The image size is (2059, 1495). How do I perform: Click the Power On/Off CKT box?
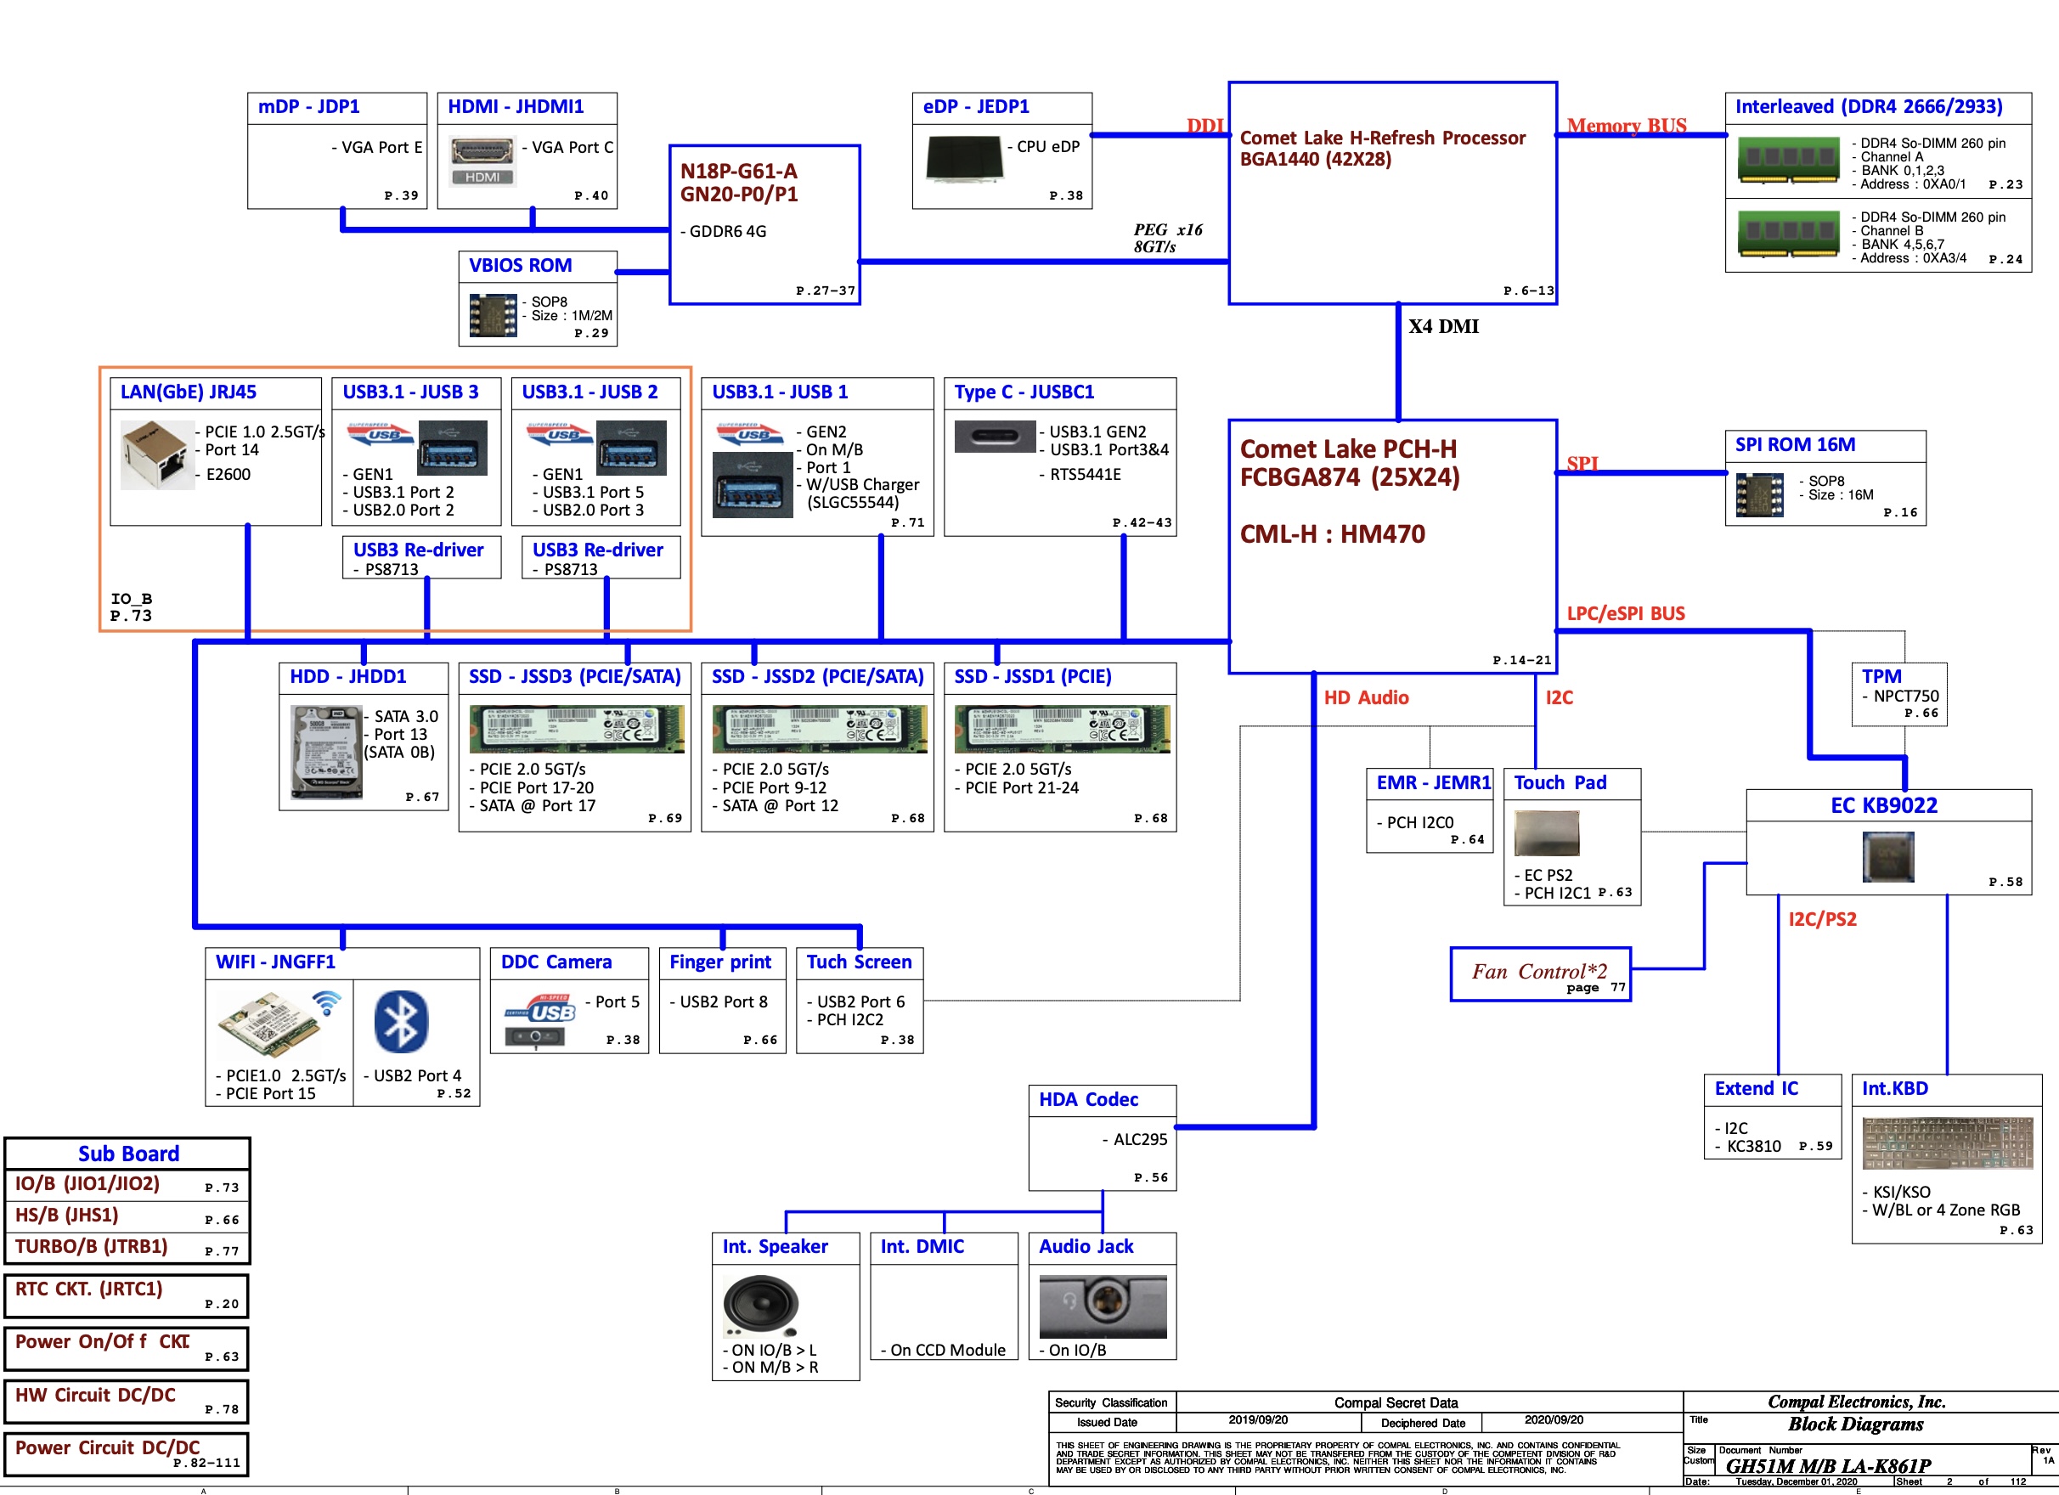click(127, 1349)
